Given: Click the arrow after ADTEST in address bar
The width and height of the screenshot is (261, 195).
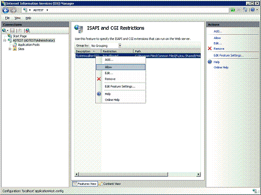Looking at the screenshot, I should pyautogui.click(x=47, y=10).
